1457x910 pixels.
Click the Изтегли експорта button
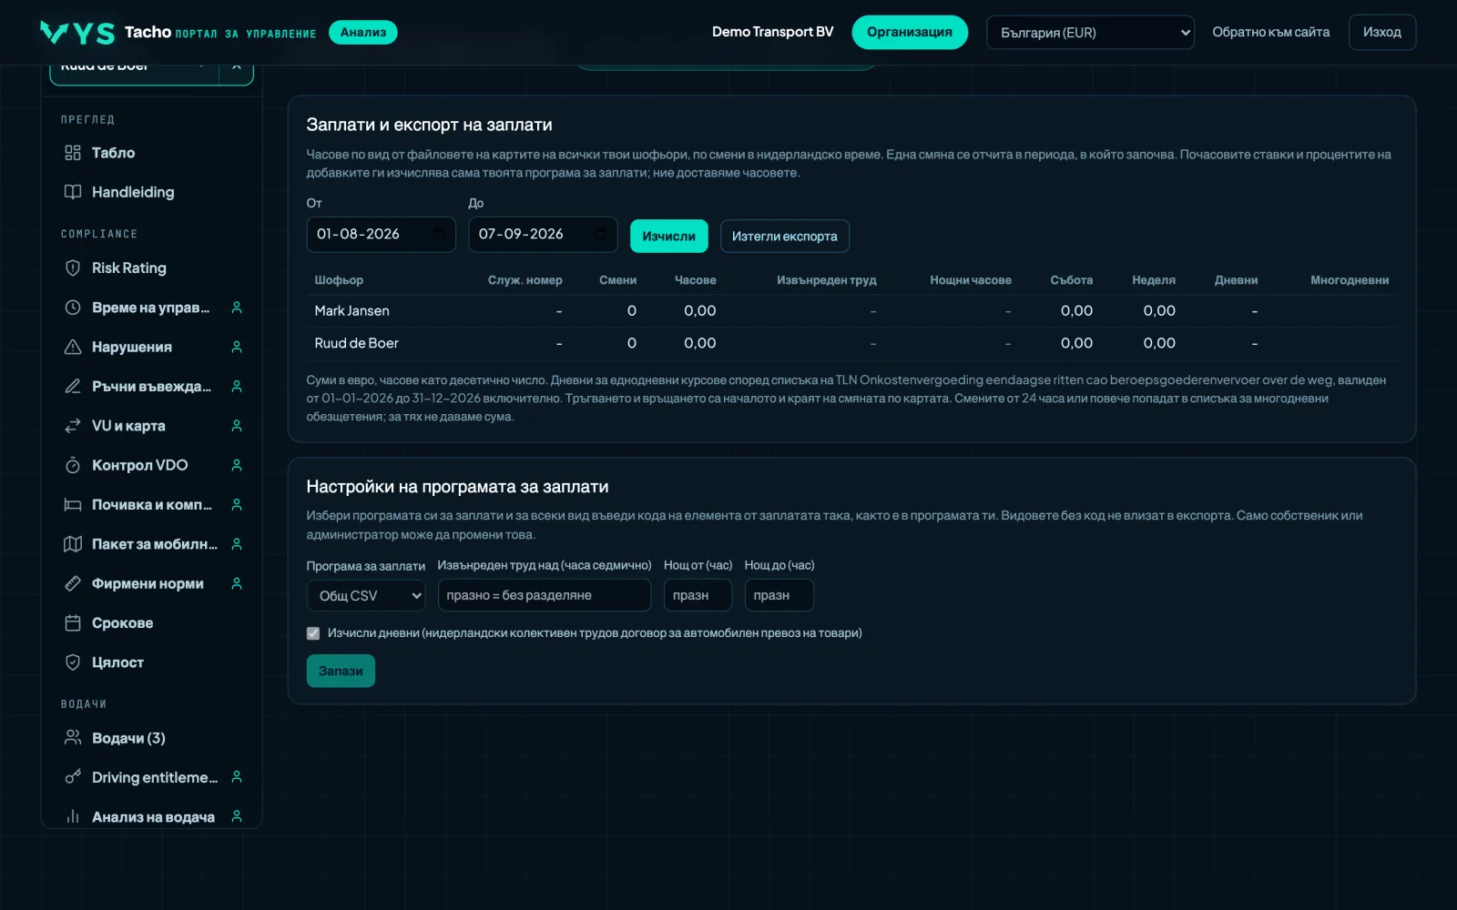[784, 237]
